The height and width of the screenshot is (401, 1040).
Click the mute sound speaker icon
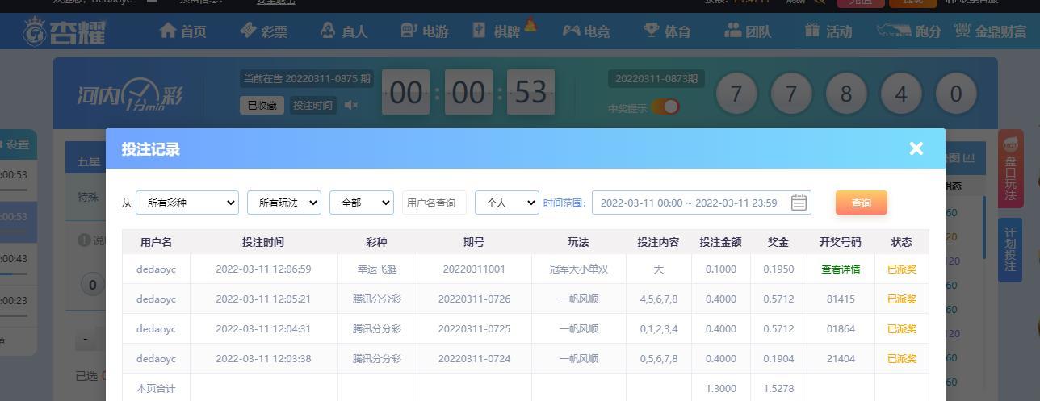click(x=351, y=105)
